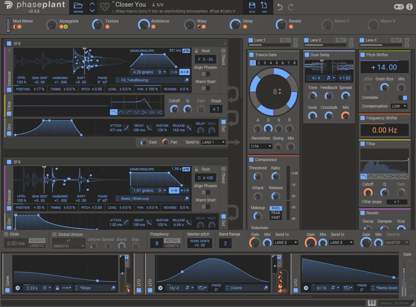Toggle the on-screen keyboard icon
Screen dimensions: 416x307
(x=372, y=303)
